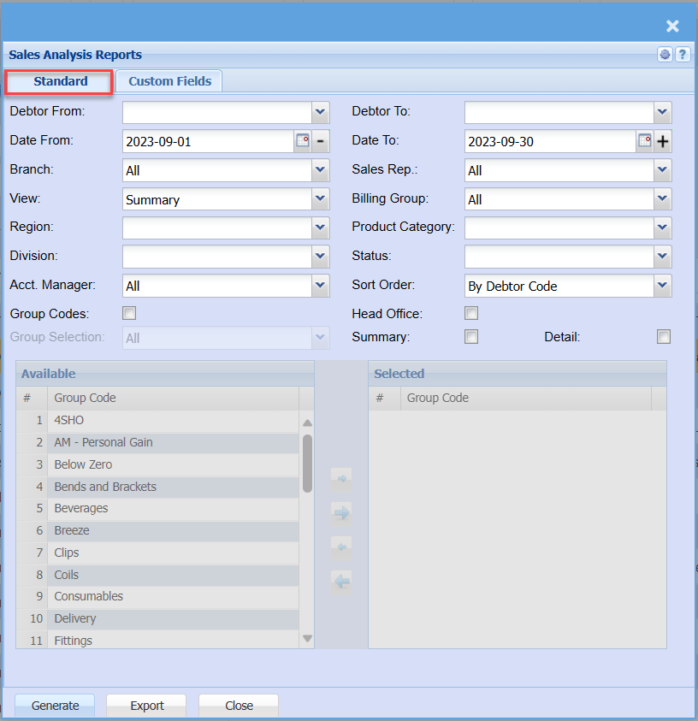Click the move all left arrow

(341, 582)
